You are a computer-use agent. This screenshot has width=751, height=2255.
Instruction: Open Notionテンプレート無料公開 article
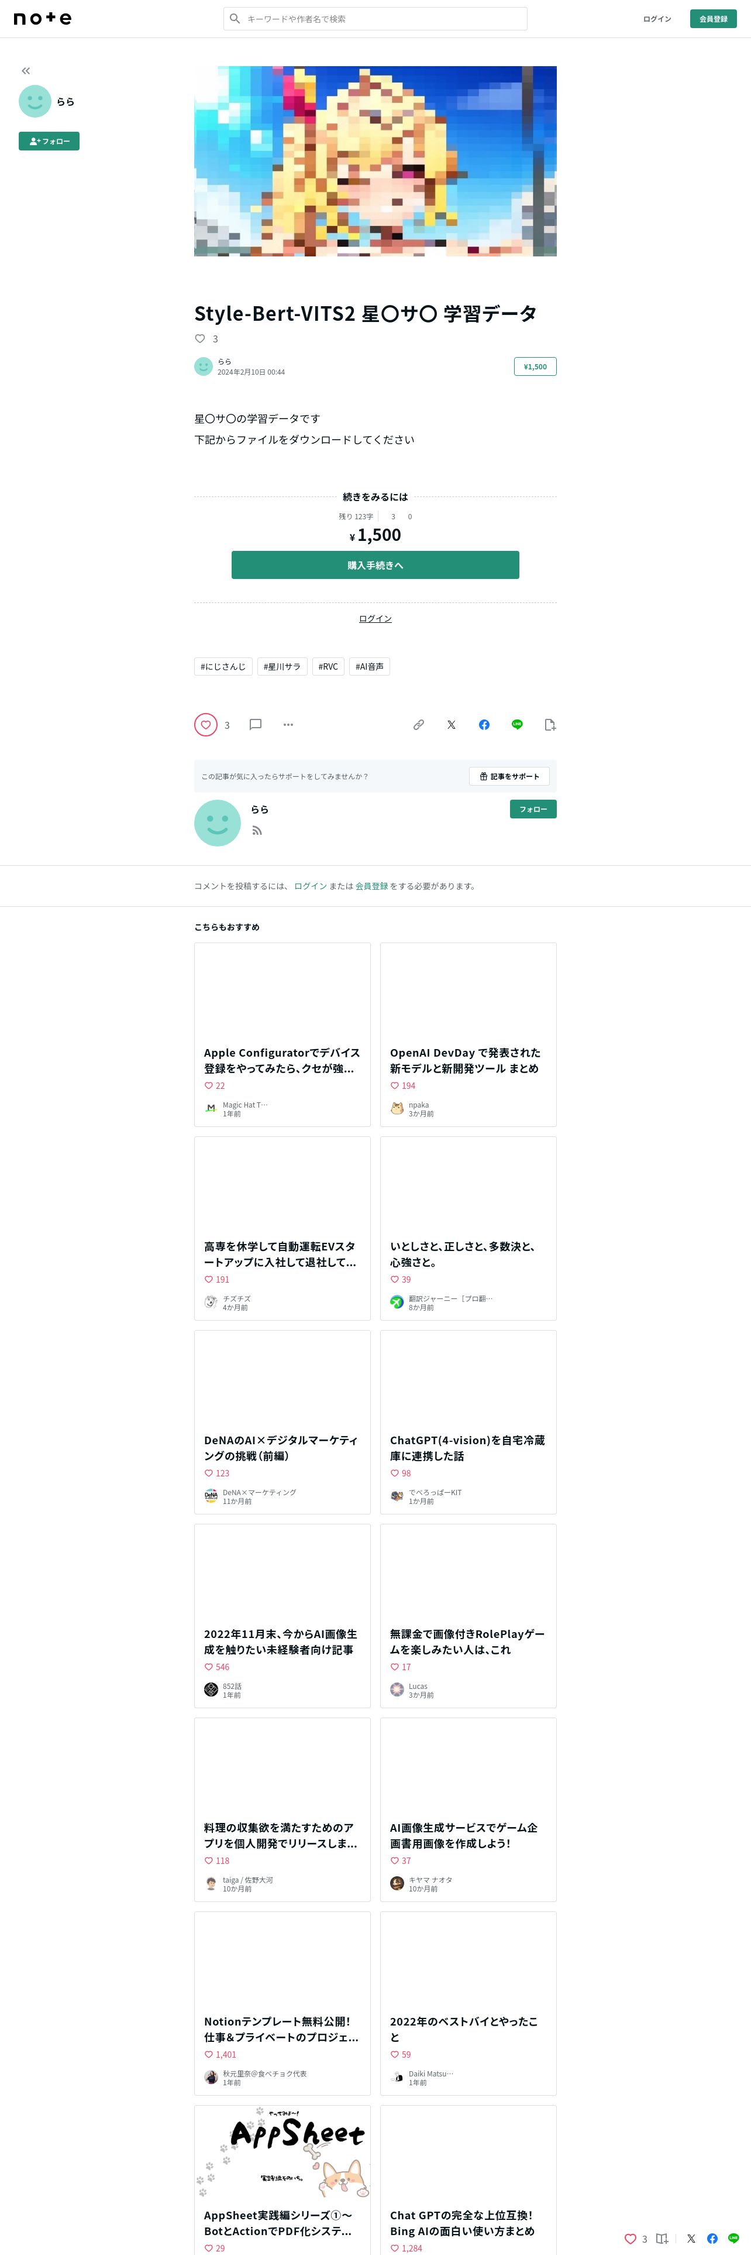coord(283,2004)
